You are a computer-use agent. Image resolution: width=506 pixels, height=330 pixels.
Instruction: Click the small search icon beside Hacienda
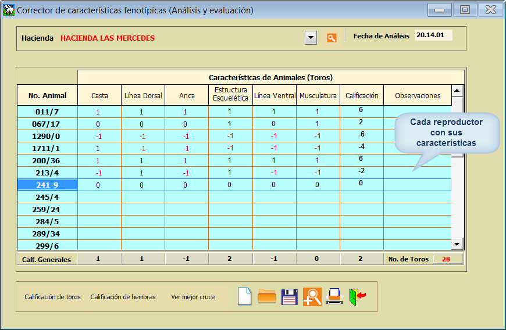pos(331,38)
